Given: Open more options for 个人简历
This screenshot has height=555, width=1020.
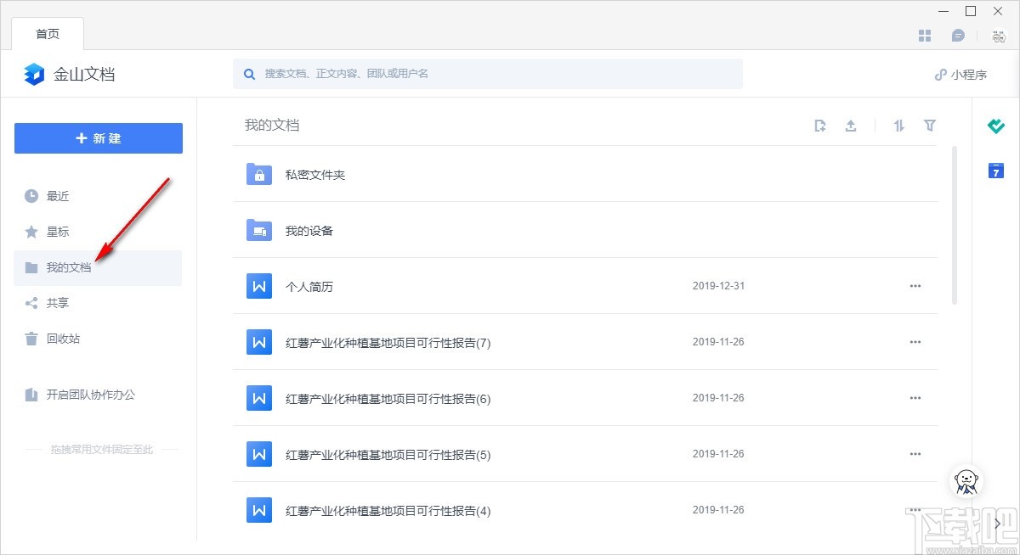Looking at the screenshot, I should pyautogui.click(x=915, y=286).
